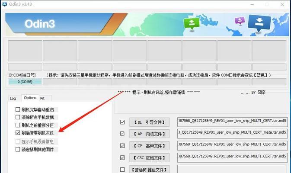The width and height of the screenshot is (291, 173).
Task: Switch to the Log tab
Action: (x=13, y=98)
